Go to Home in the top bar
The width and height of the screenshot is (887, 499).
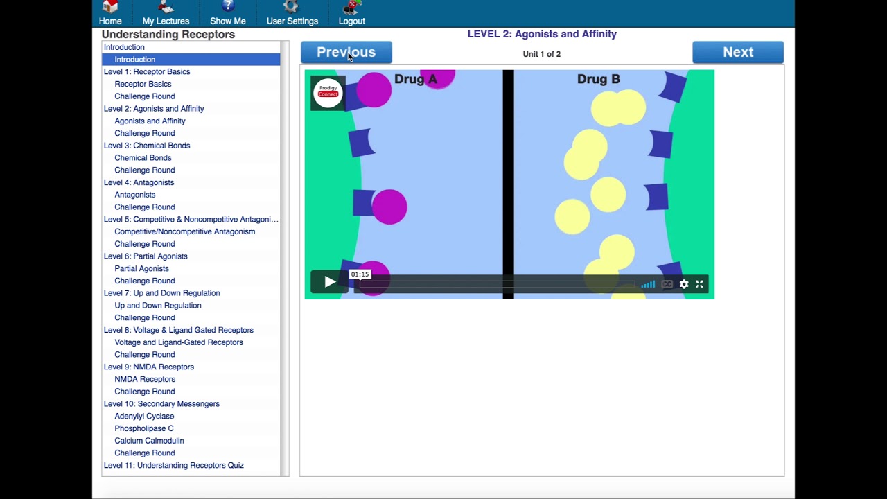110,13
